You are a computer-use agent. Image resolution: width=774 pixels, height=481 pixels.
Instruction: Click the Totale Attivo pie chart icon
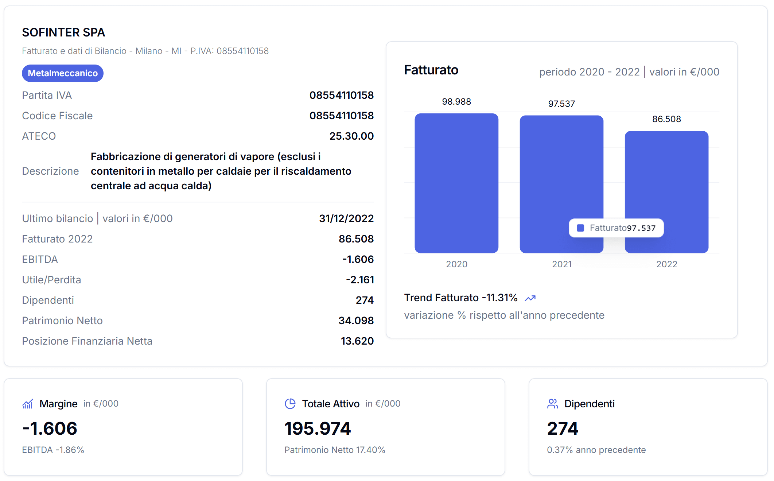290,404
